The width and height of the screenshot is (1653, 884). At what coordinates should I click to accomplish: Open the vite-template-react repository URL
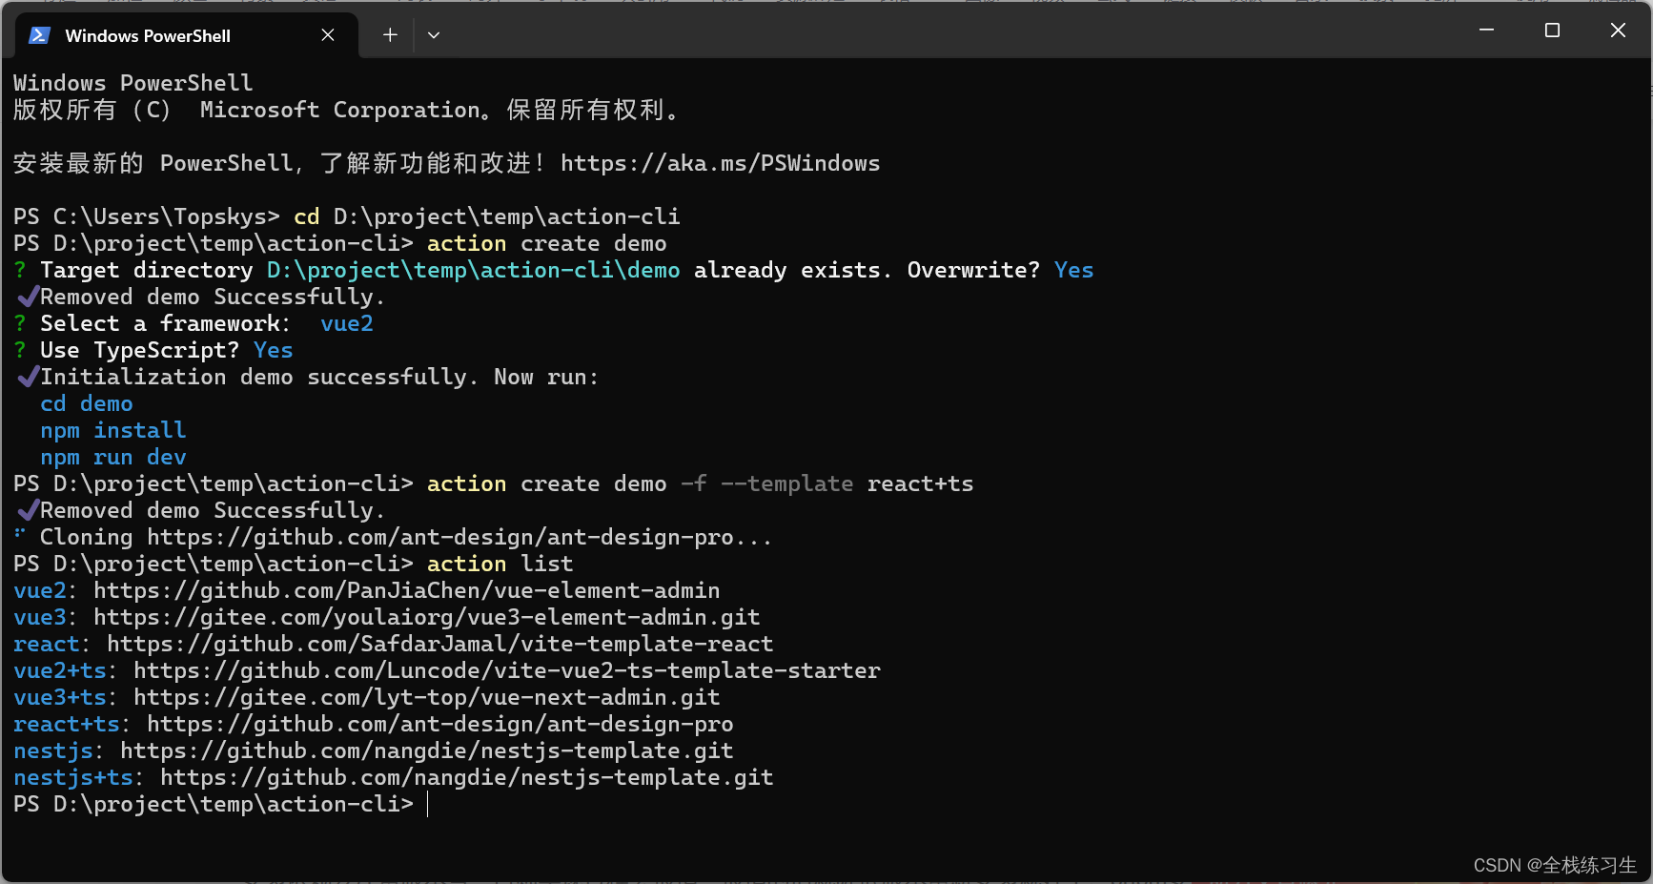point(439,644)
